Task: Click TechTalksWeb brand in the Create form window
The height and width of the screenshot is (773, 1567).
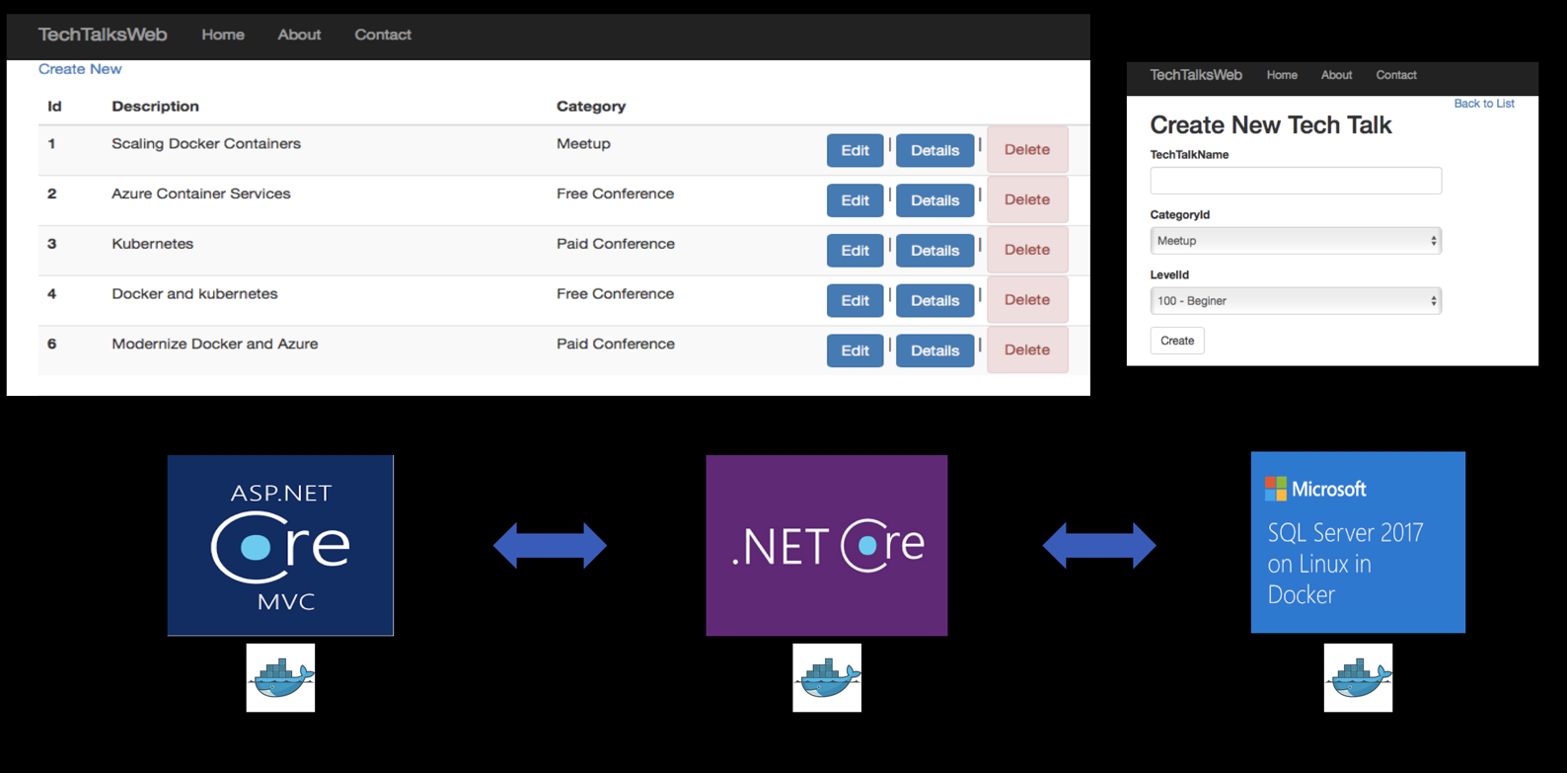Action: point(1196,75)
